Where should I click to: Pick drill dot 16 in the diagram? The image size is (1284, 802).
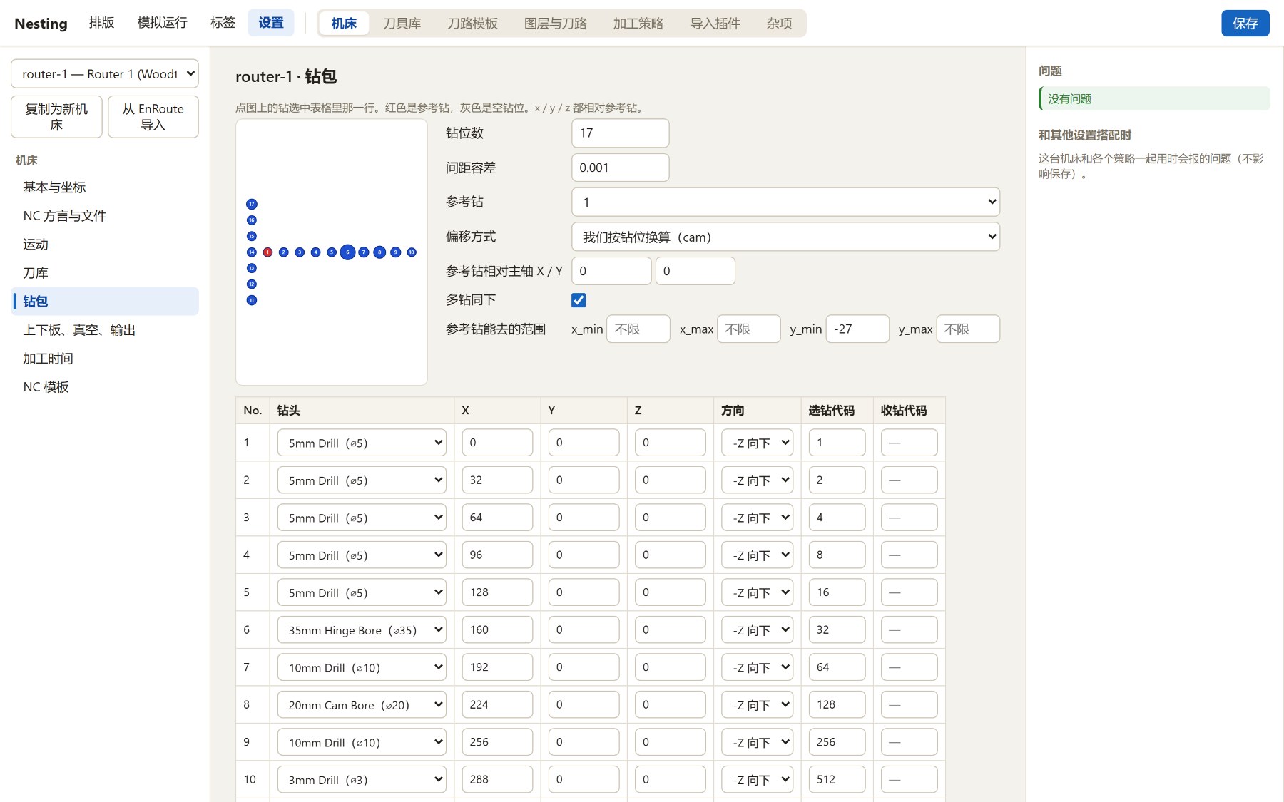(x=252, y=220)
